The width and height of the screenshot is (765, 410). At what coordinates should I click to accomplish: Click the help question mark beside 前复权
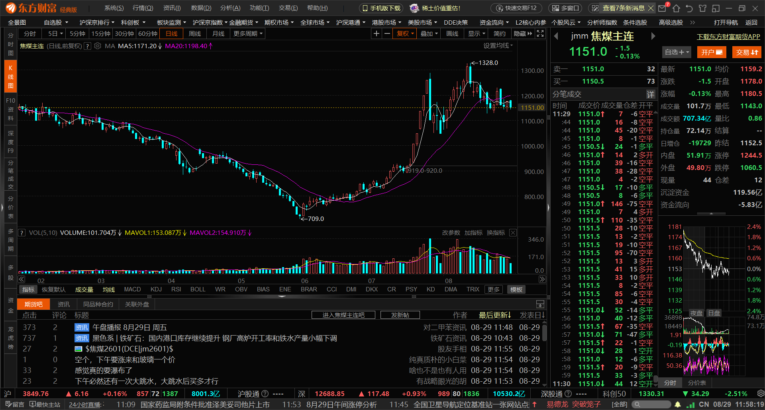point(87,46)
